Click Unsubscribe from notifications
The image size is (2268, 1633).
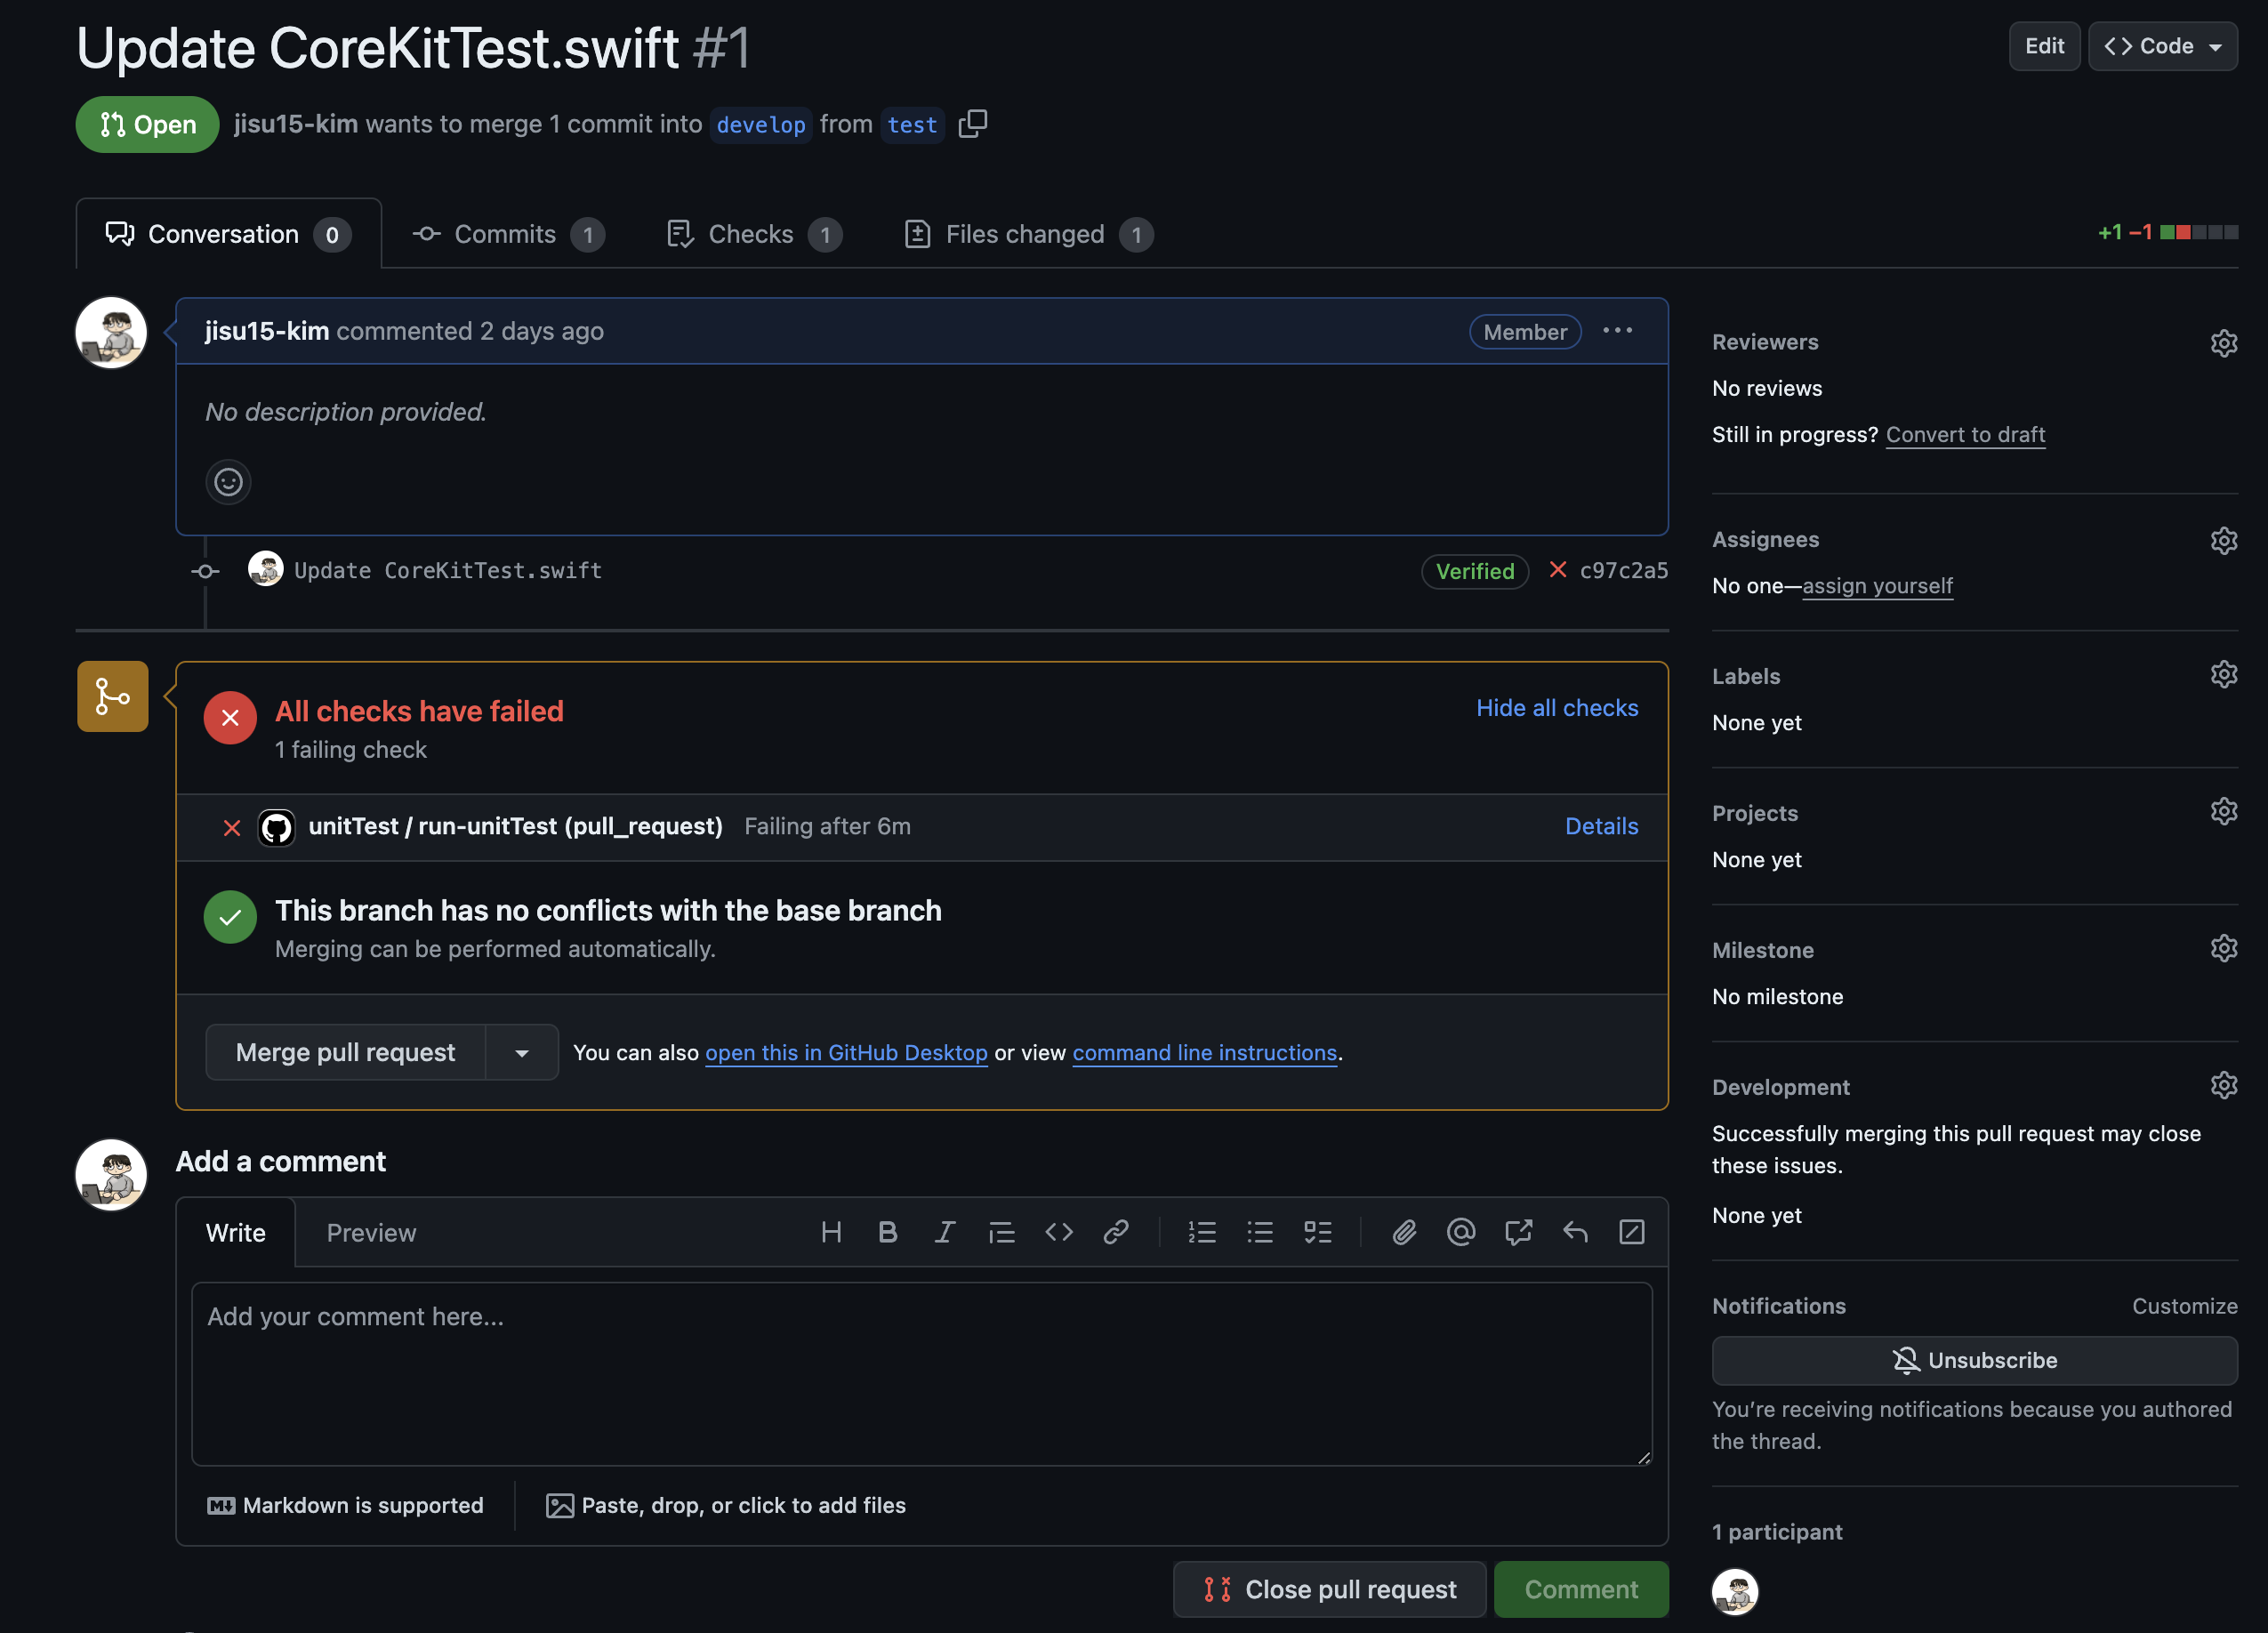1974,1360
